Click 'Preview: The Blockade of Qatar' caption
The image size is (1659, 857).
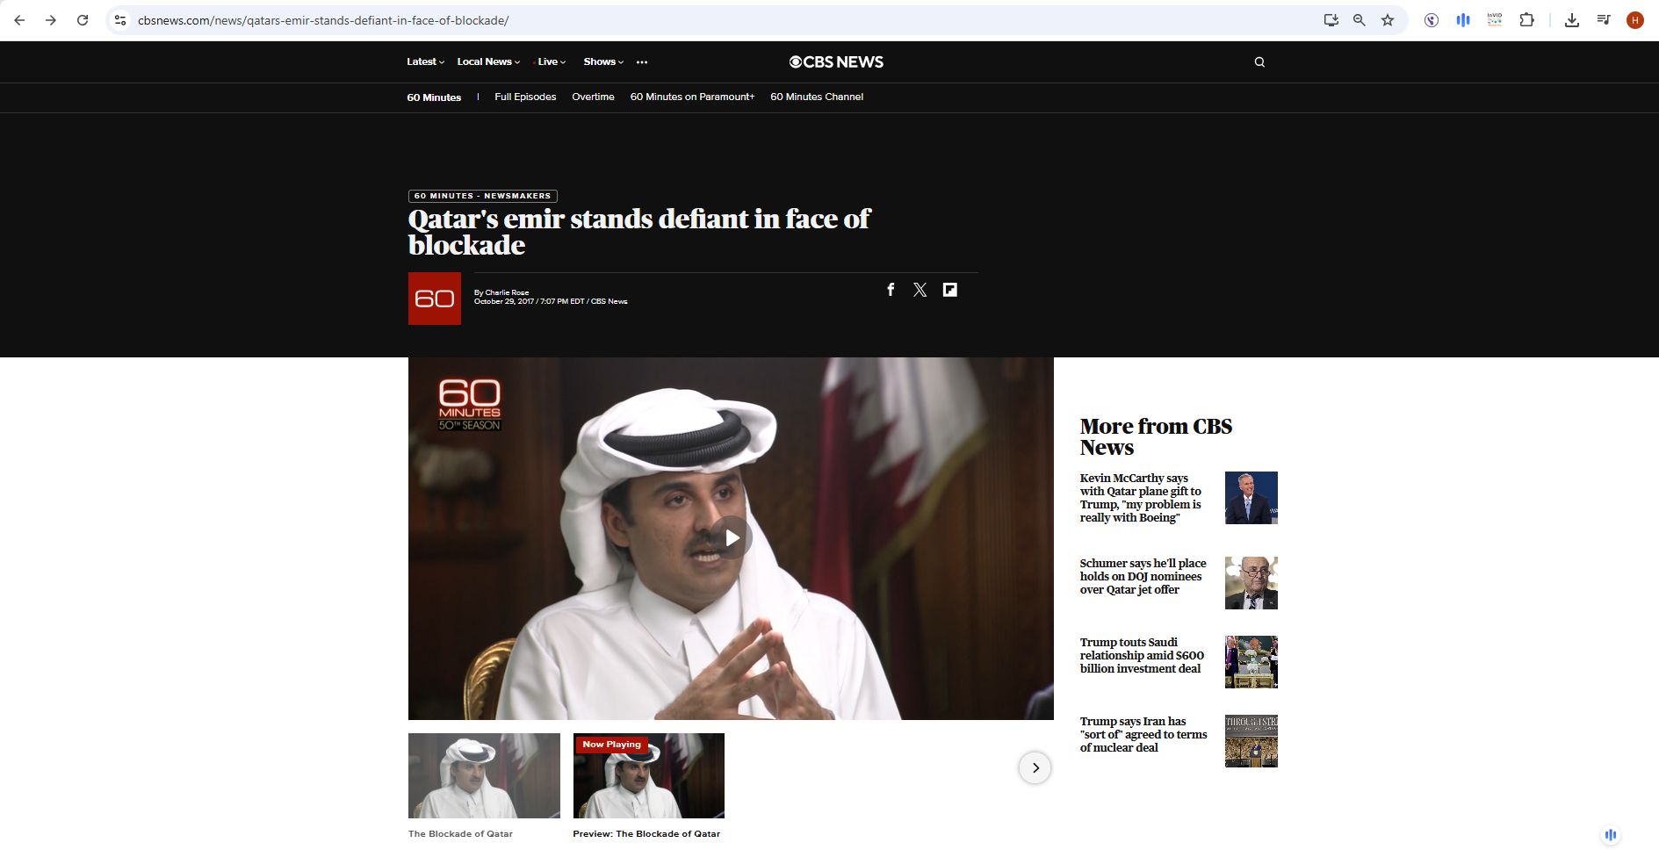pyautogui.click(x=646, y=834)
